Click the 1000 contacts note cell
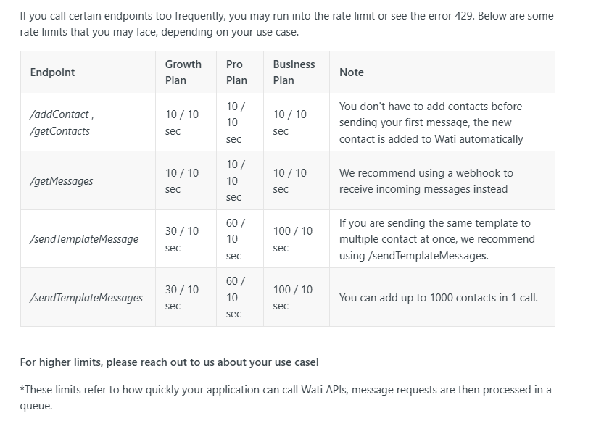 coord(442,298)
